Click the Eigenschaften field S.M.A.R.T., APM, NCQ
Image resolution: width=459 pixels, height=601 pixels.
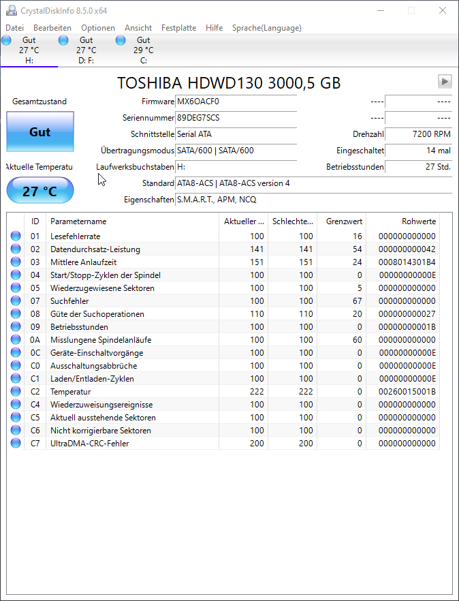[x=313, y=199]
